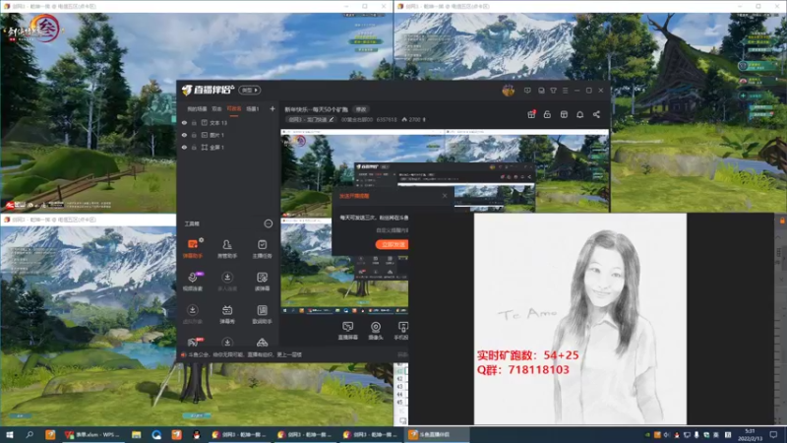The image size is (787, 443).
Task: Toggle the lock on 图片 1 layer
Action: pos(194,135)
